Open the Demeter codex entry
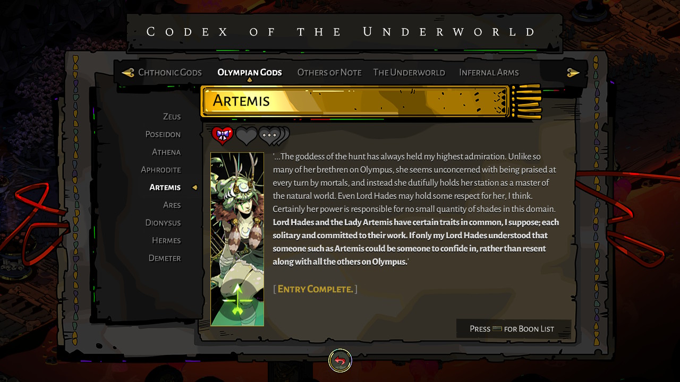Screen dimensions: 680x382 tap(165, 258)
